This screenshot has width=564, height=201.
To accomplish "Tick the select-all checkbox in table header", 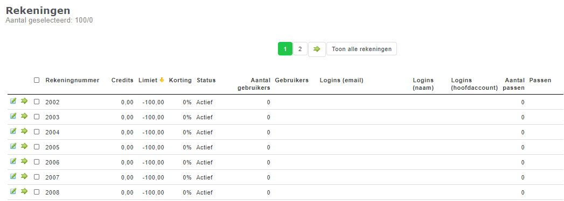I will 37,81.
